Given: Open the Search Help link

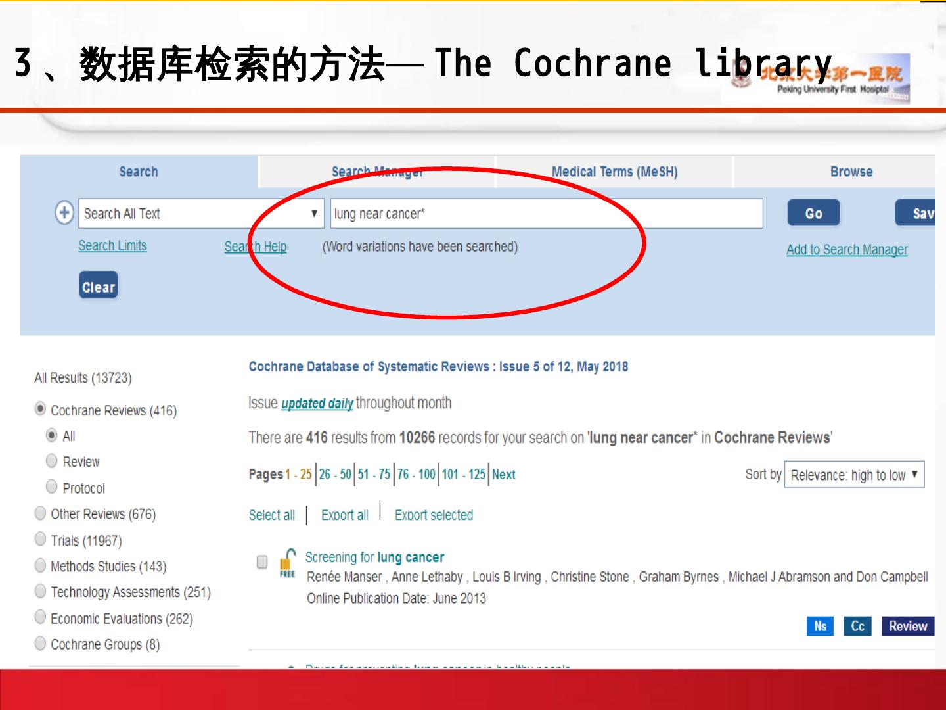Looking at the screenshot, I should pos(256,247).
